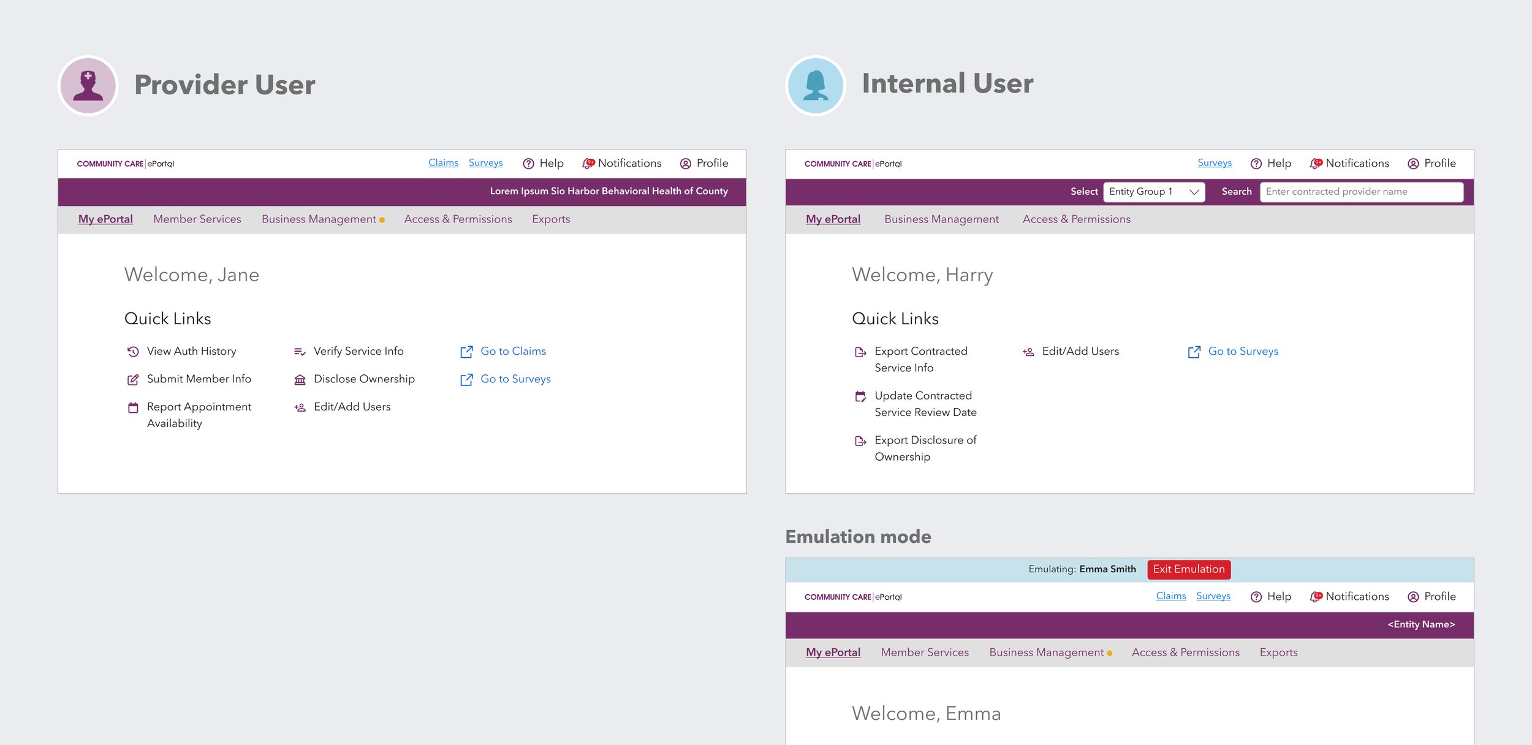Click the notification bell in Provider portal
The image size is (1532, 745).
point(588,164)
